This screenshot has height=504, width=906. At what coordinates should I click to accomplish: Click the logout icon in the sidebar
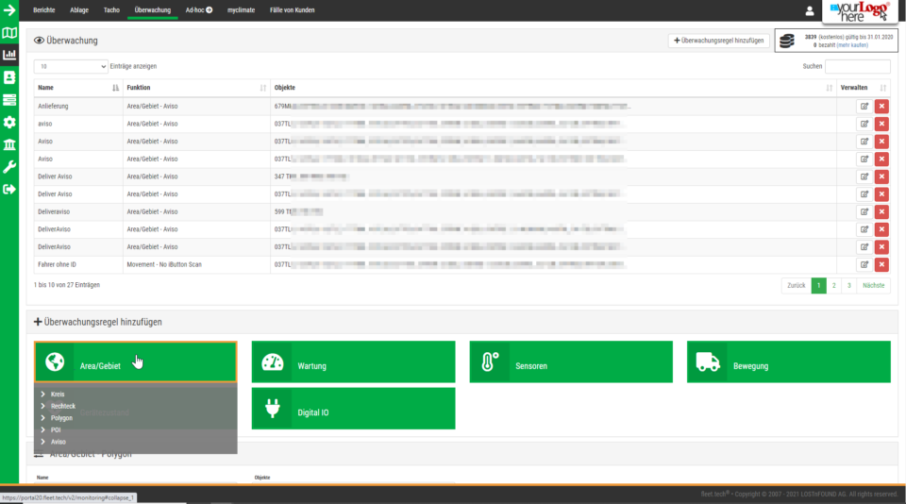tap(9, 190)
